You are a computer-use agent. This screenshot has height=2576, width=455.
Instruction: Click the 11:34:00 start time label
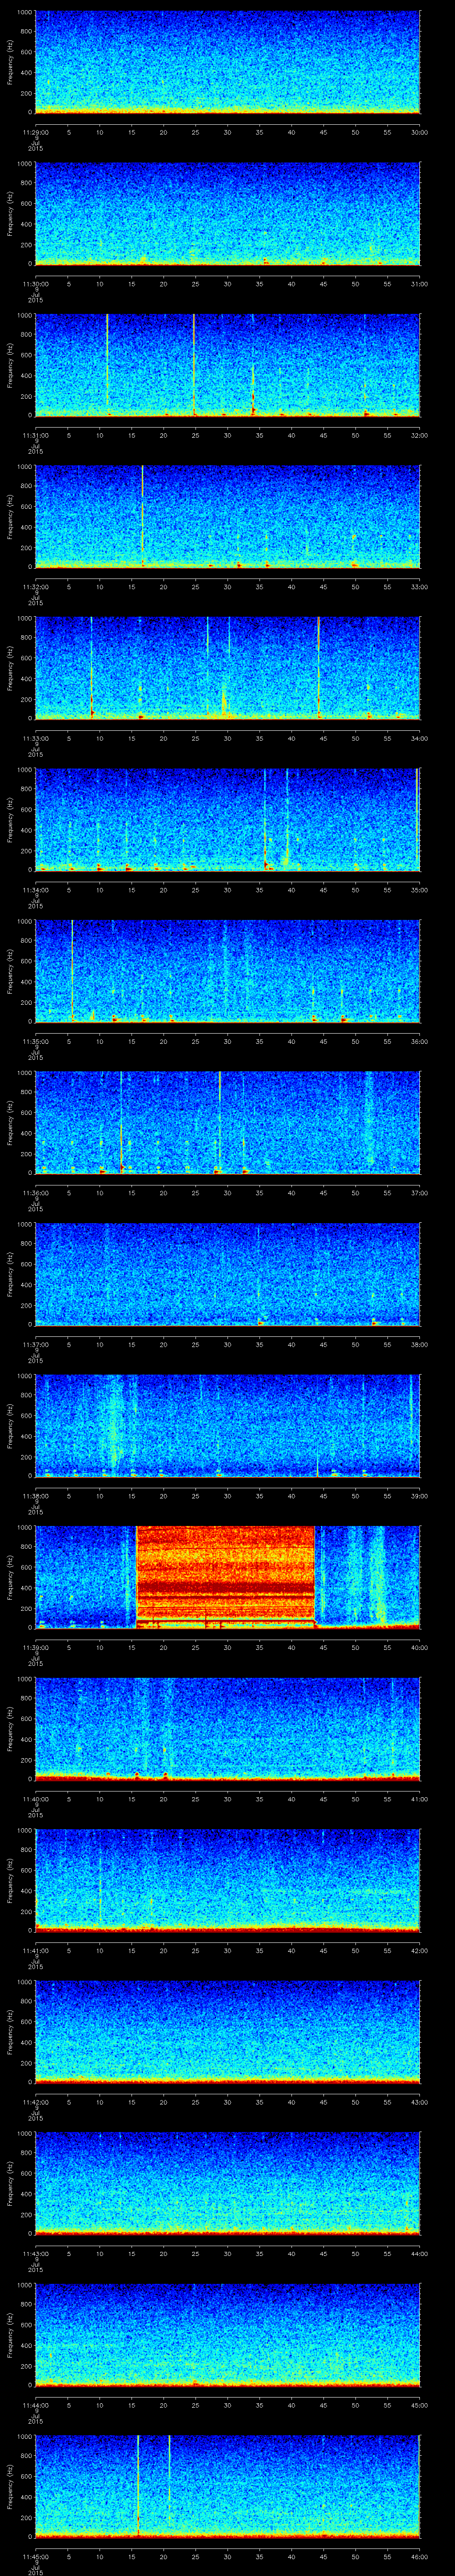click(x=35, y=890)
